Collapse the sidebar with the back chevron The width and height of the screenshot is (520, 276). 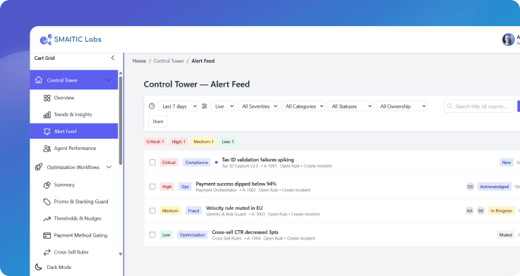113,58
